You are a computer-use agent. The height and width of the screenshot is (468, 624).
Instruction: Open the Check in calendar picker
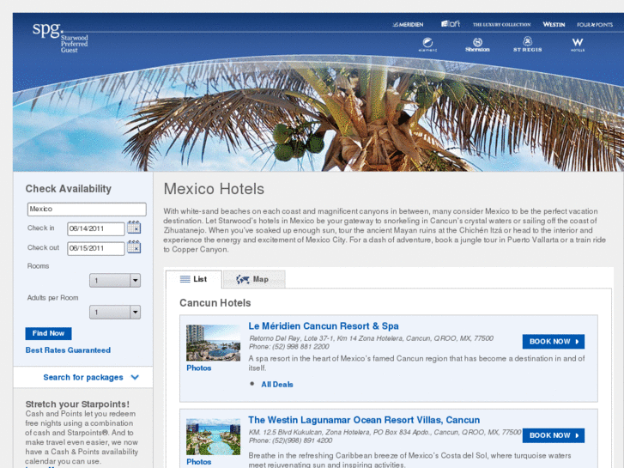tap(134, 228)
